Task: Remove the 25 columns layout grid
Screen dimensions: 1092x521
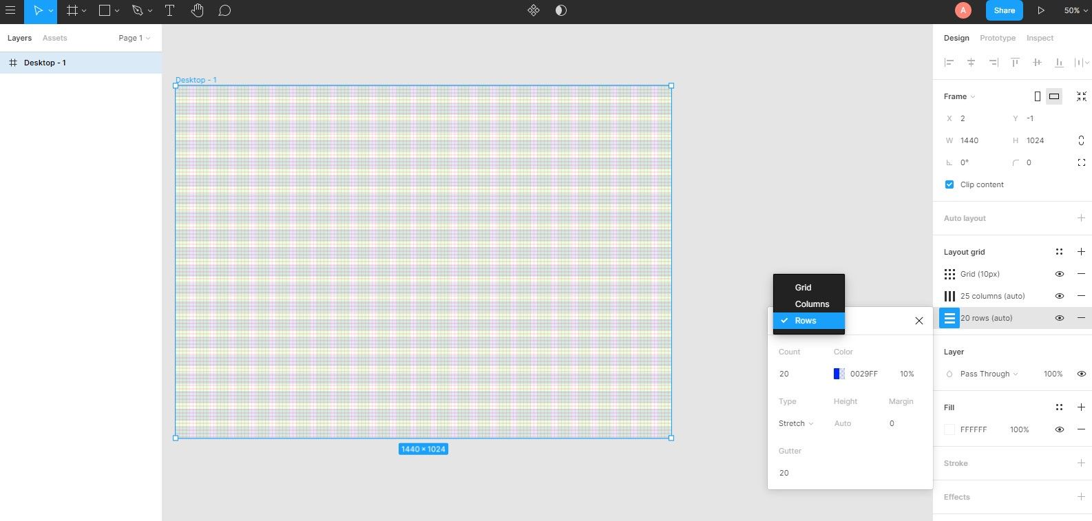Action: click(x=1081, y=296)
